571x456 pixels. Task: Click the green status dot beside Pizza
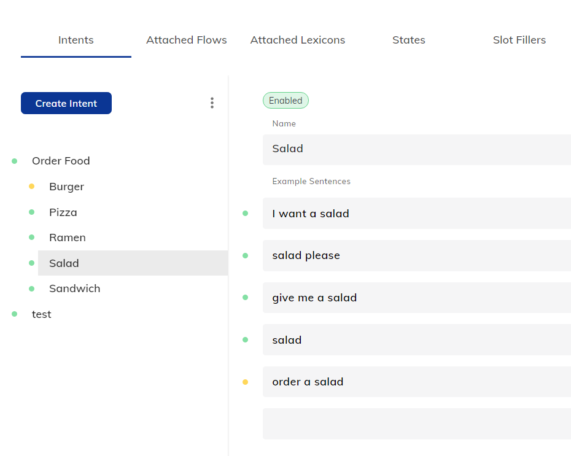32,212
